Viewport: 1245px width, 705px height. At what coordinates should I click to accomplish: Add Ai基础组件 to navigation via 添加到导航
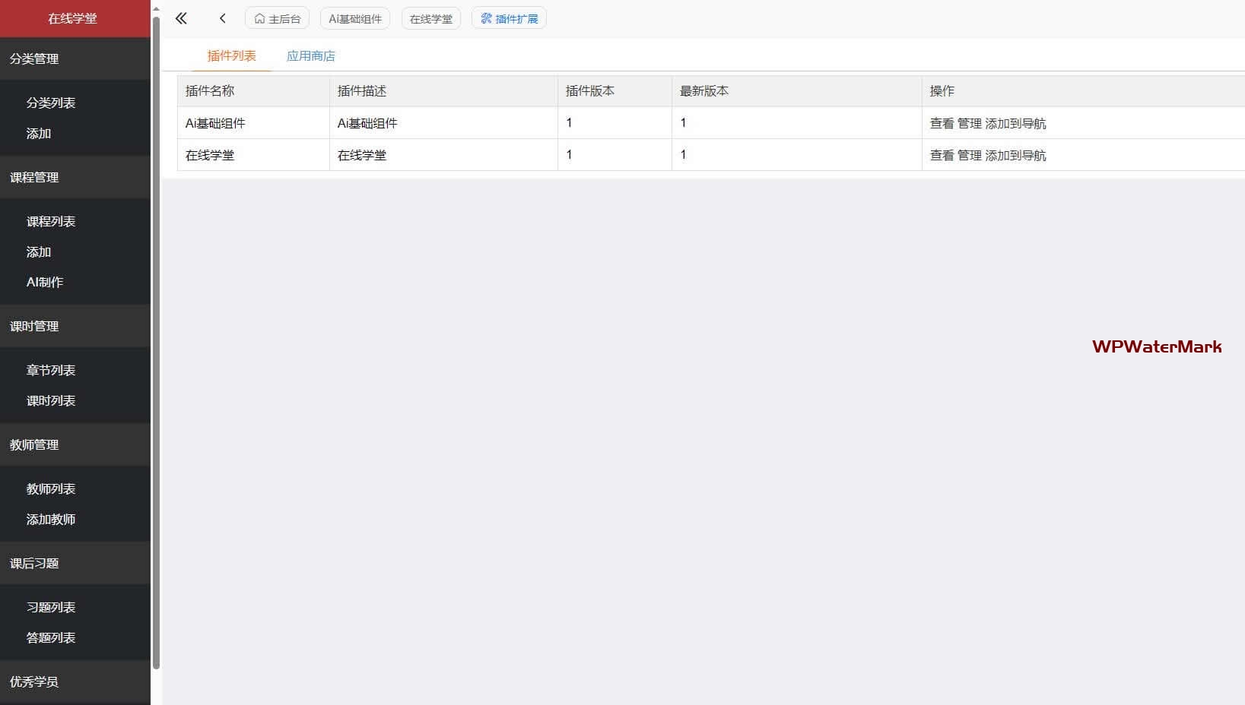(1015, 124)
